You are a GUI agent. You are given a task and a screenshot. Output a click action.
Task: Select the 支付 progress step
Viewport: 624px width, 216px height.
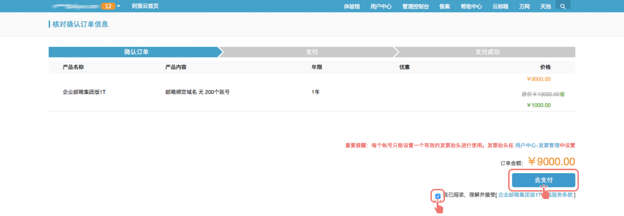[x=312, y=52]
